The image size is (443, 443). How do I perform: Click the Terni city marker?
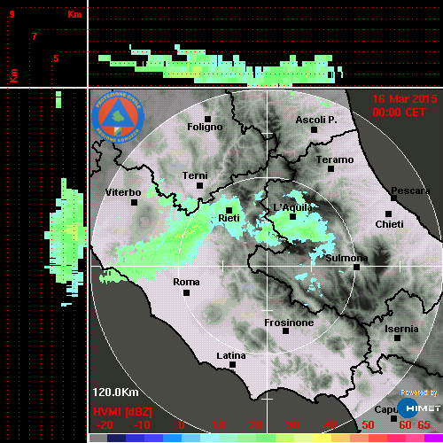199,186
